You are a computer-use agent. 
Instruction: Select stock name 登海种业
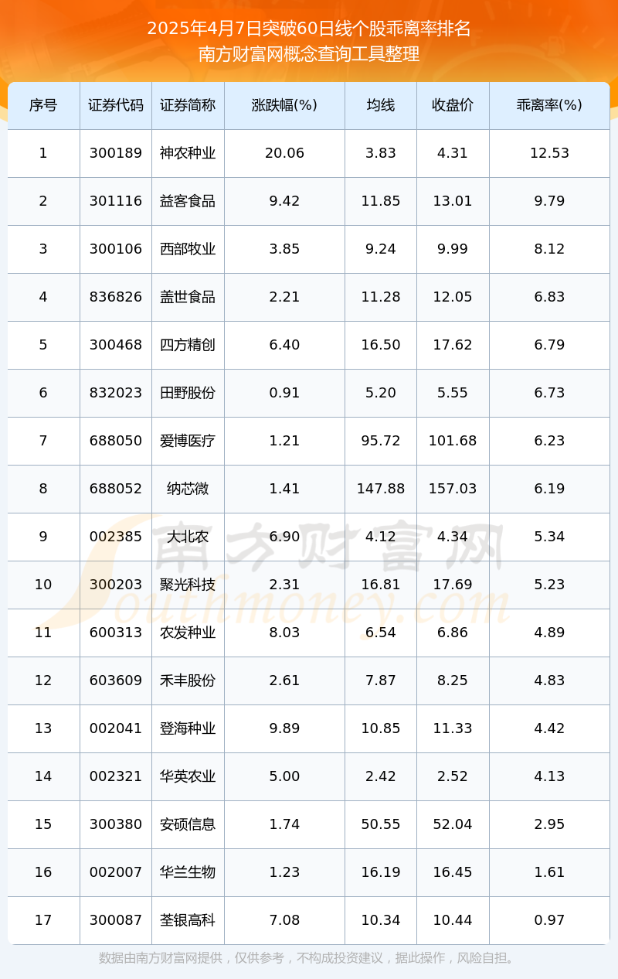pos(188,728)
